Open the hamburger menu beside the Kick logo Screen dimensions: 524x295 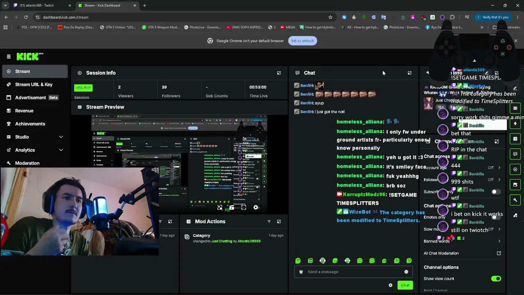pyautogui.click(x=9, y=57)
